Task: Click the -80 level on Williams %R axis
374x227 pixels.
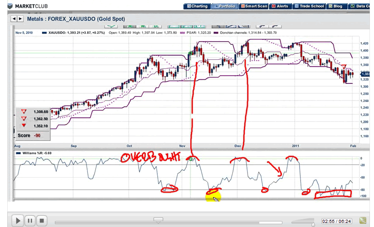Action: click(x=363, y=190)
